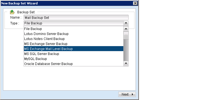
Task: Select File Backup in the list
Action: 74,29
